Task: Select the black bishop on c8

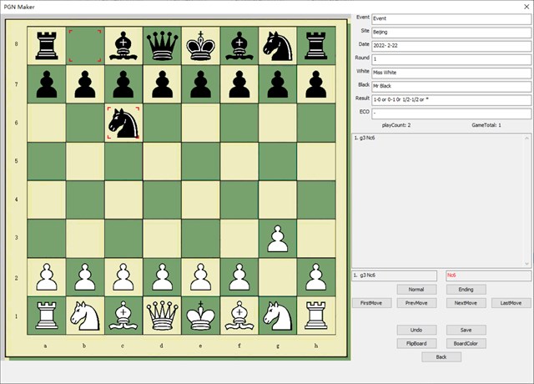Action: point(123,46)
